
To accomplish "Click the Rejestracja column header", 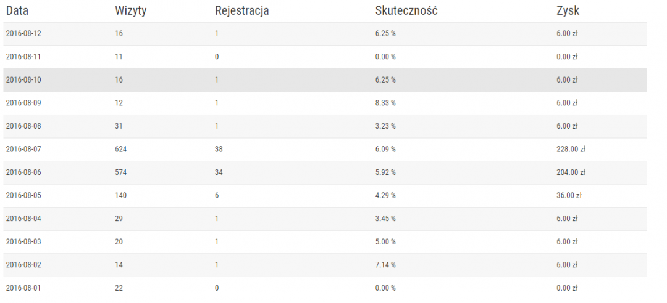I will coord(242,10).
